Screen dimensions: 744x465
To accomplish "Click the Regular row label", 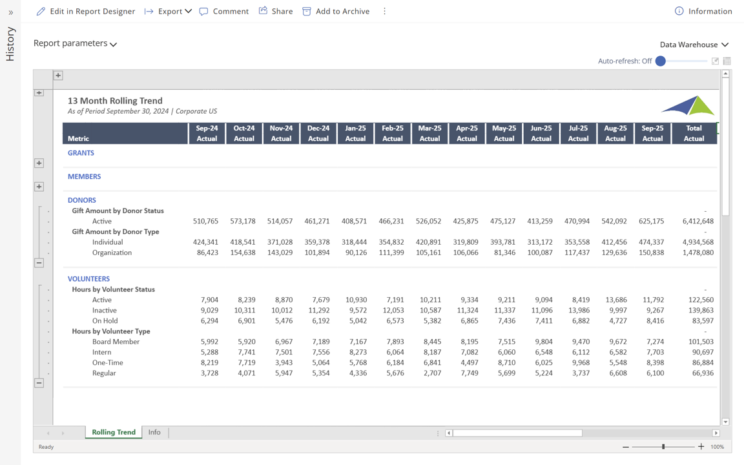I will coord(104,373).
